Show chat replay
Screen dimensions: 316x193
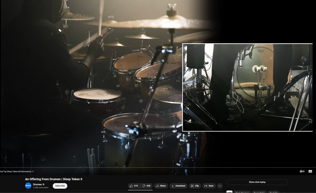tap(257, 182)
